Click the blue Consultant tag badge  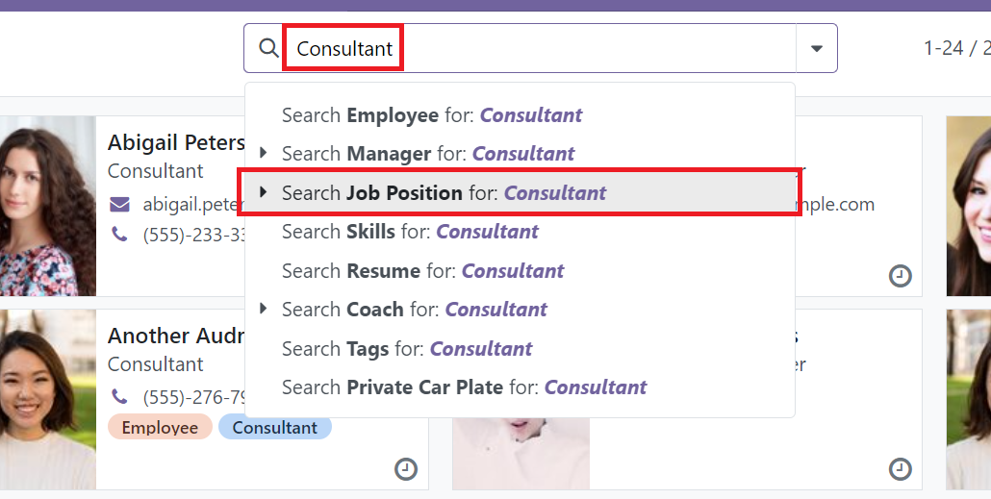point(274,428)
